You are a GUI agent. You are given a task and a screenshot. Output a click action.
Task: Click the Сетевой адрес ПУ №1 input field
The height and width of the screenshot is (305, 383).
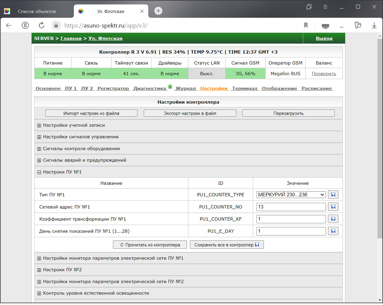point(291,207)
